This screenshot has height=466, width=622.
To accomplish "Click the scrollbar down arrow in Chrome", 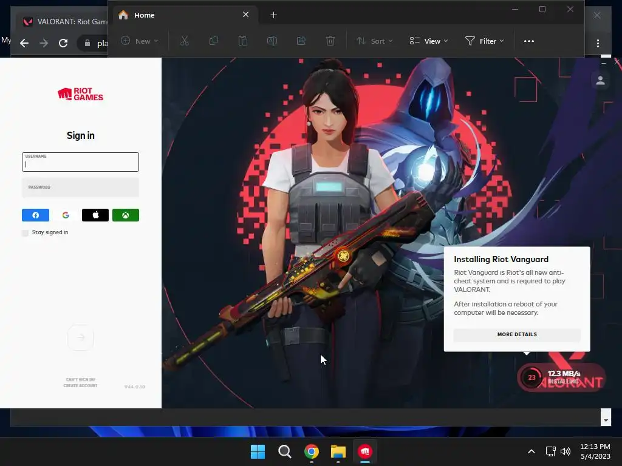I will pos(606,420).
